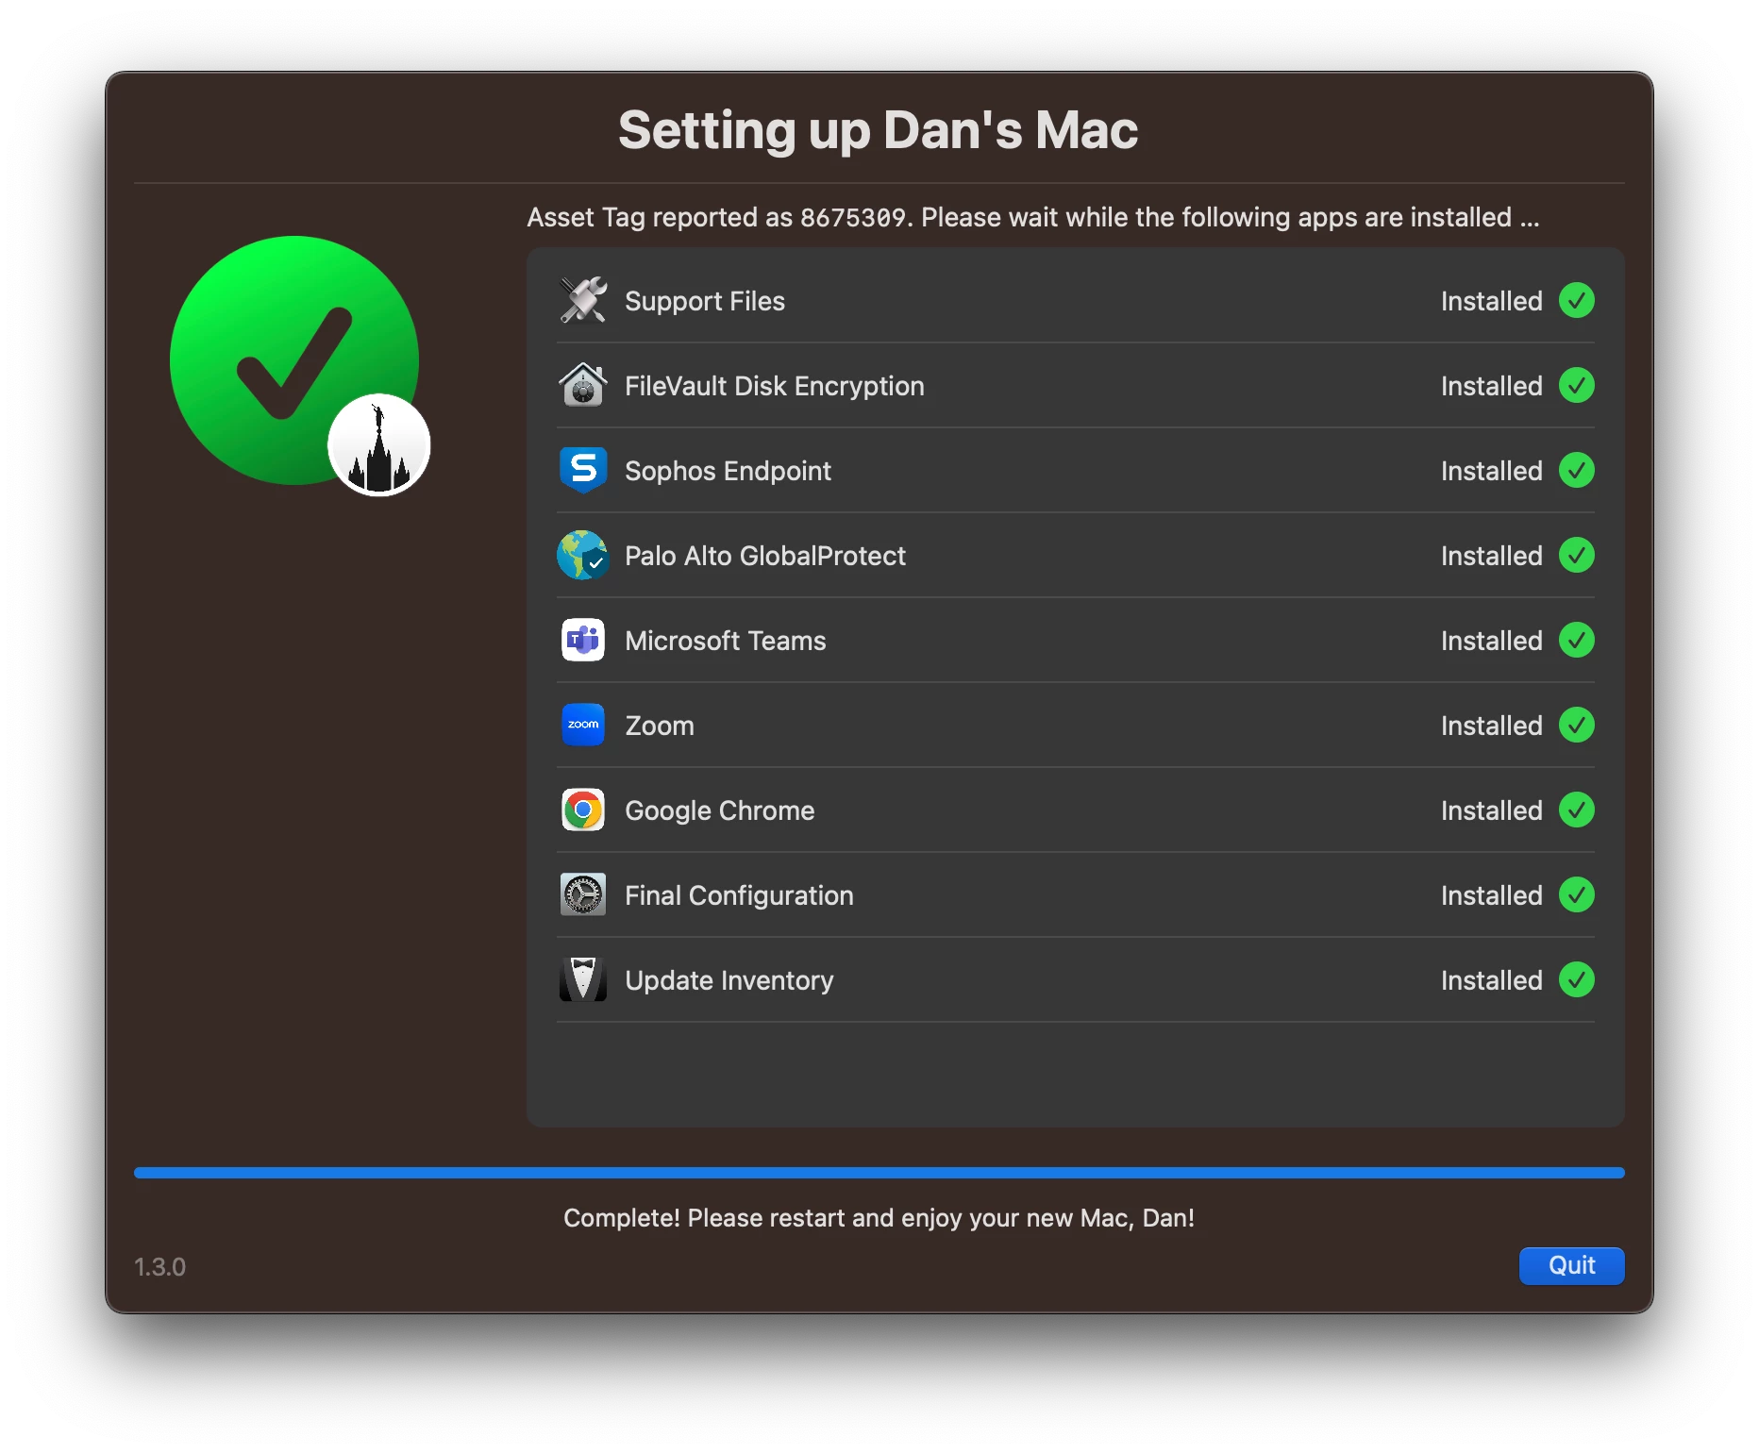Image resolution: width=1759 pixels, height=1453 pixels.
Task: Click the completed blue progress bar
Action: tap(879, 1173)
